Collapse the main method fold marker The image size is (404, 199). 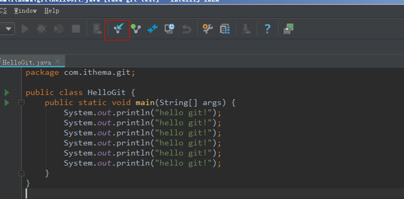coord(22,103)
